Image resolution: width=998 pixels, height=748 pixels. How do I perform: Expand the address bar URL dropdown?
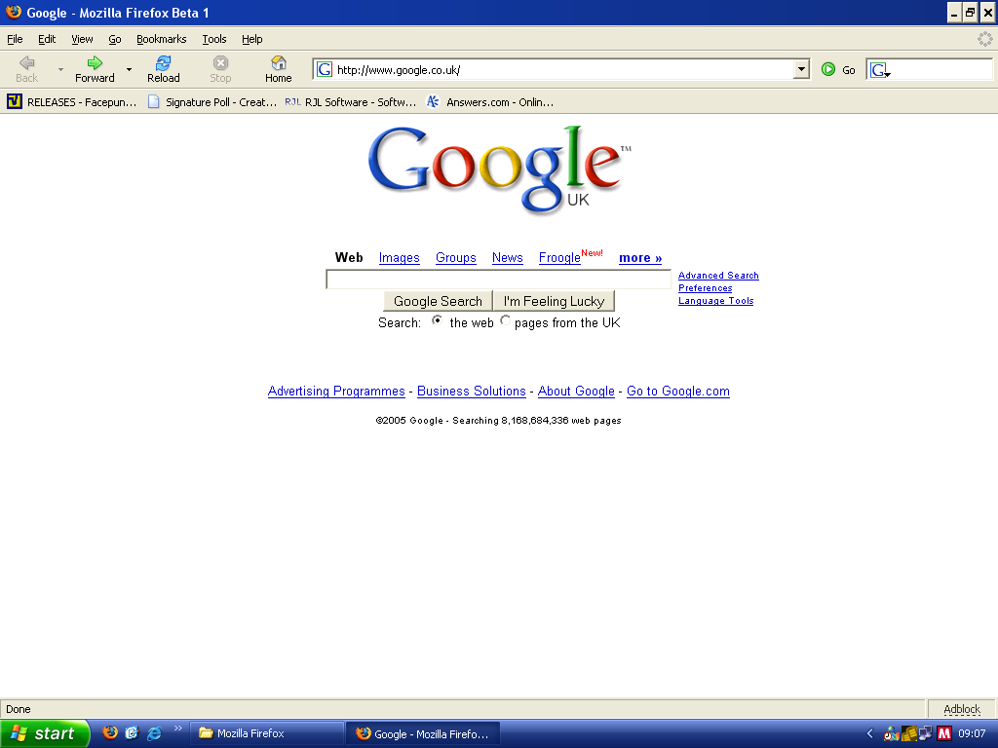801,69
